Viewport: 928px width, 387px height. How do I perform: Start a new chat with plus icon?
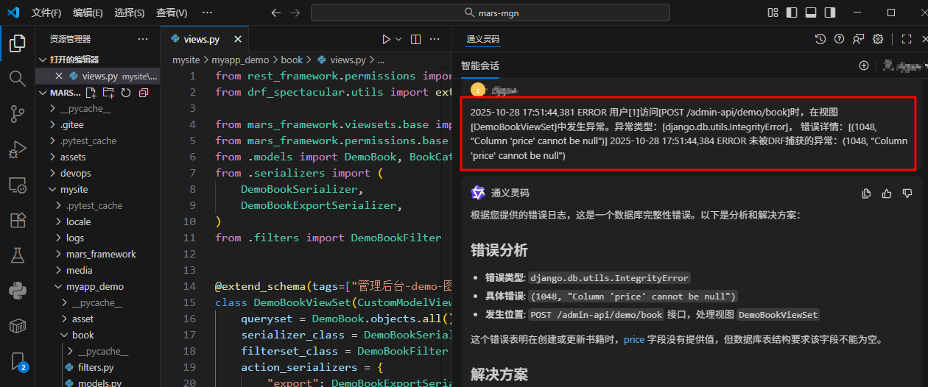(864, 65)
